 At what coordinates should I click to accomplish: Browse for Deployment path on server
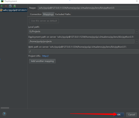point(137,41)
